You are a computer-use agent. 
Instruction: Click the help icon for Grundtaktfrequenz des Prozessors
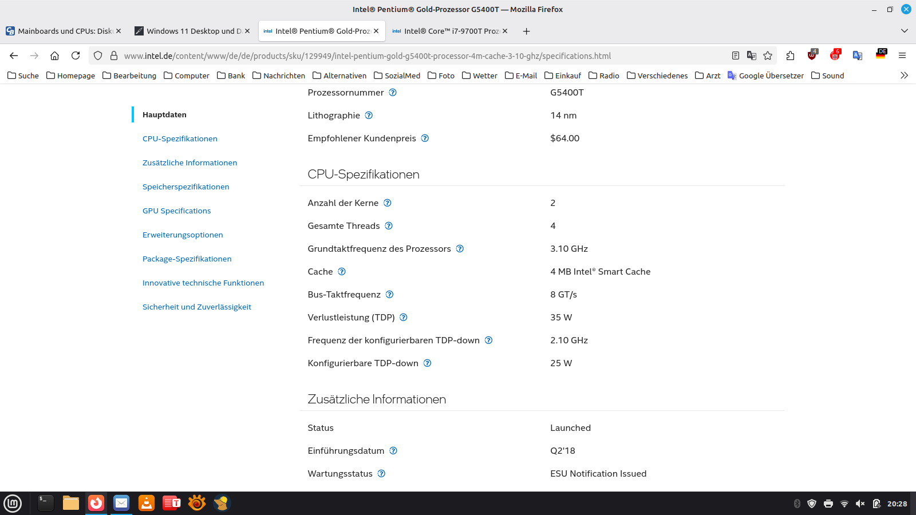(460, 249)
